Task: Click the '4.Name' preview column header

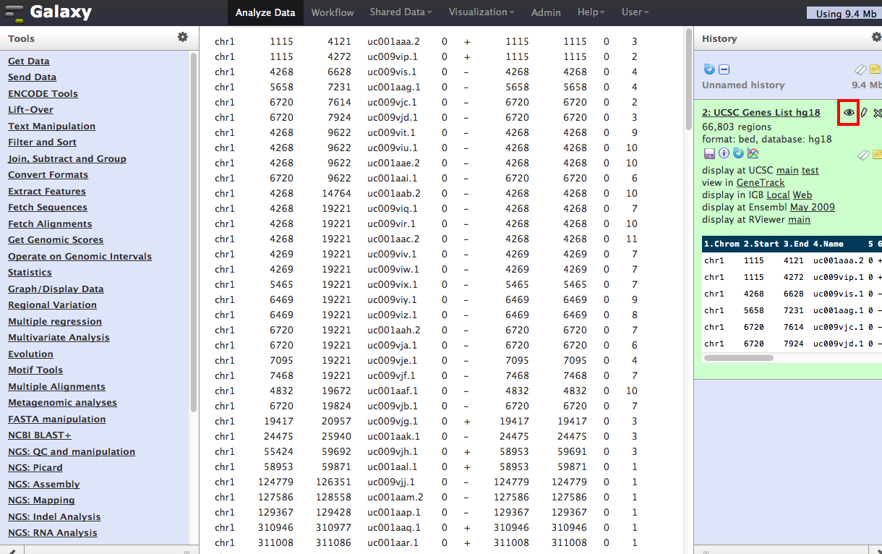Action: 828,244
